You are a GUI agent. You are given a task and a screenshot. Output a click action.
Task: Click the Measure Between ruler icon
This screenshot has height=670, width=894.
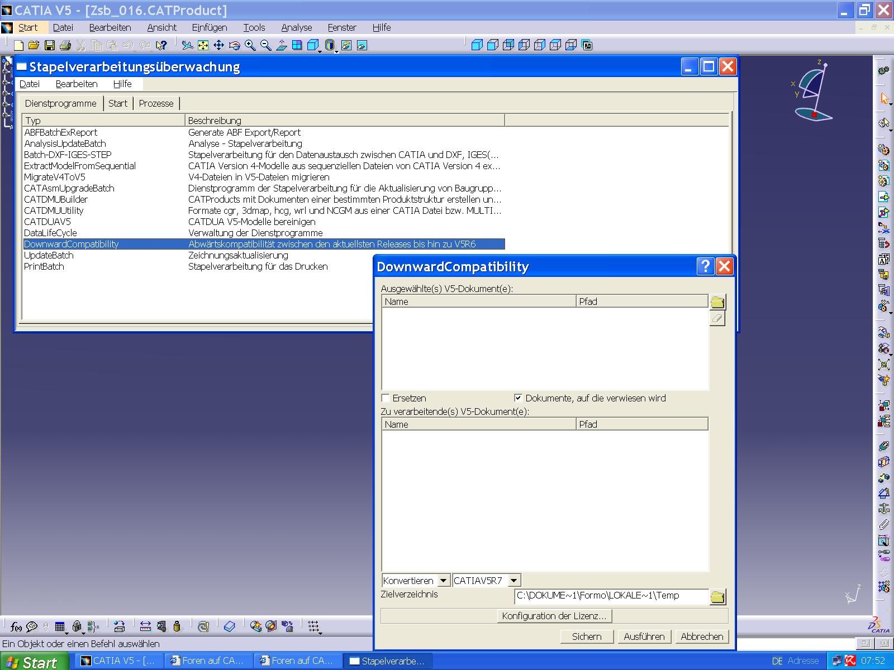click(x=145, y=626)
